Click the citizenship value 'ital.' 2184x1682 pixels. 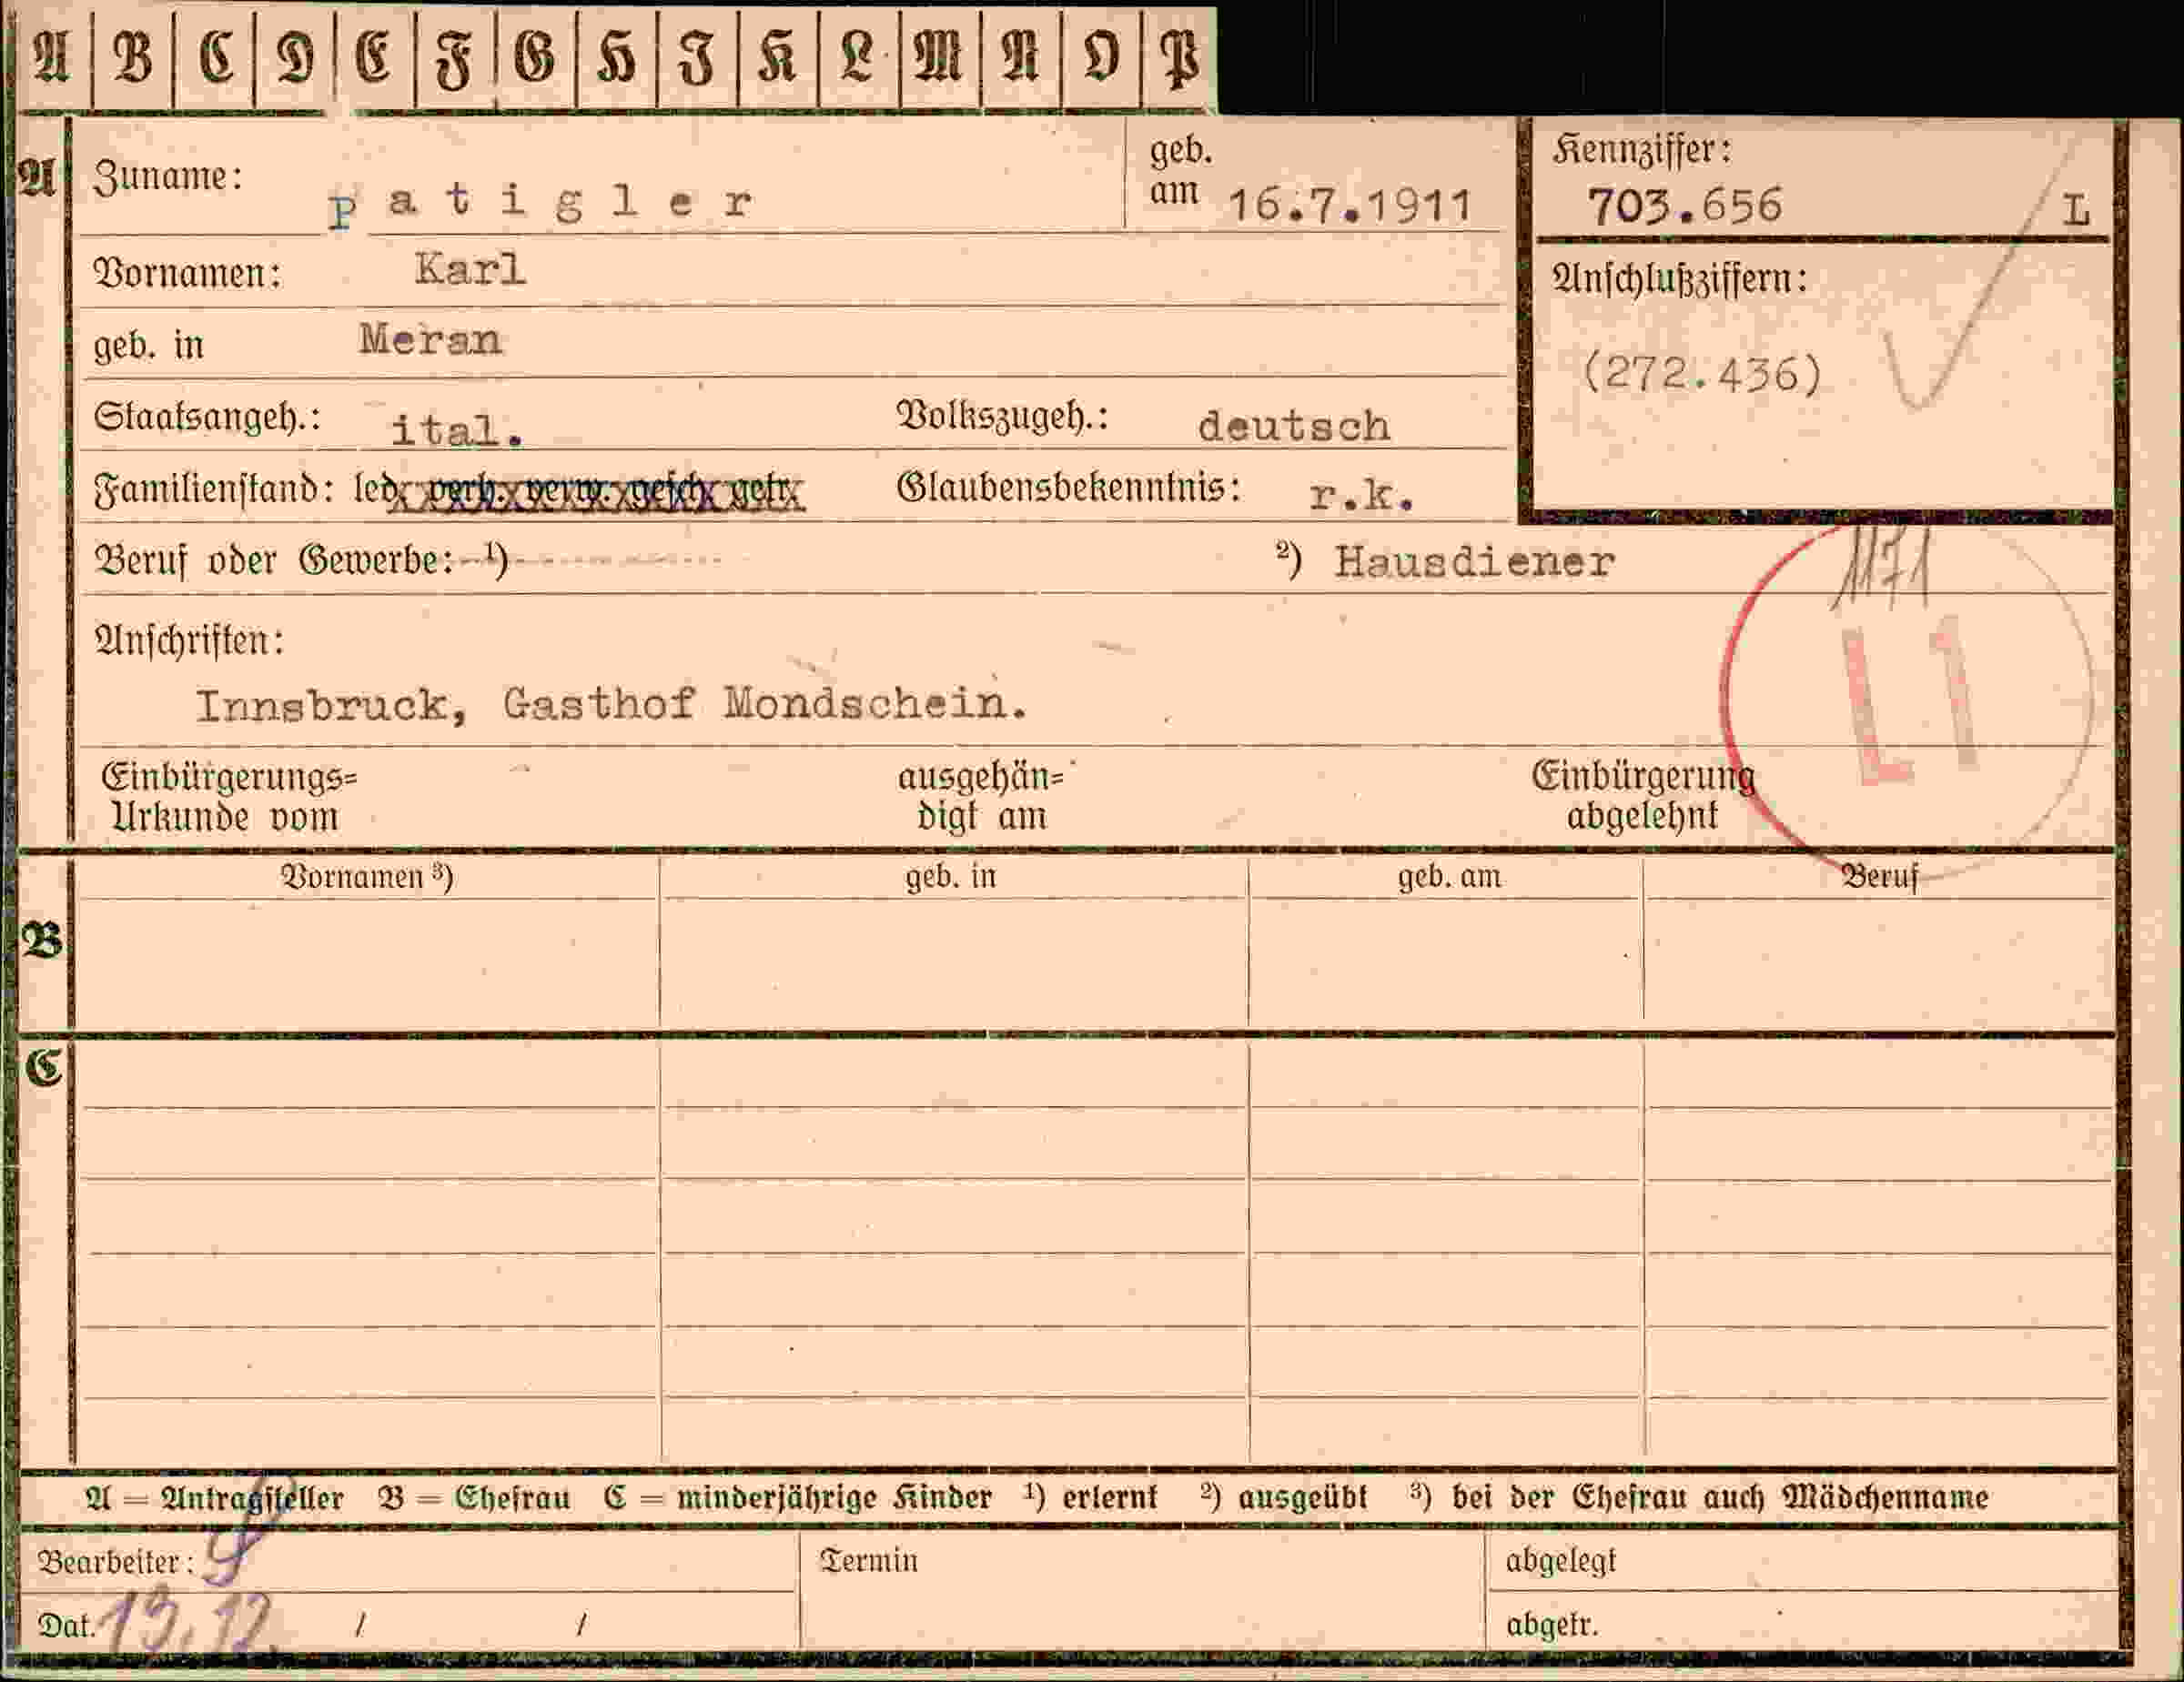(x=457, y=431)
